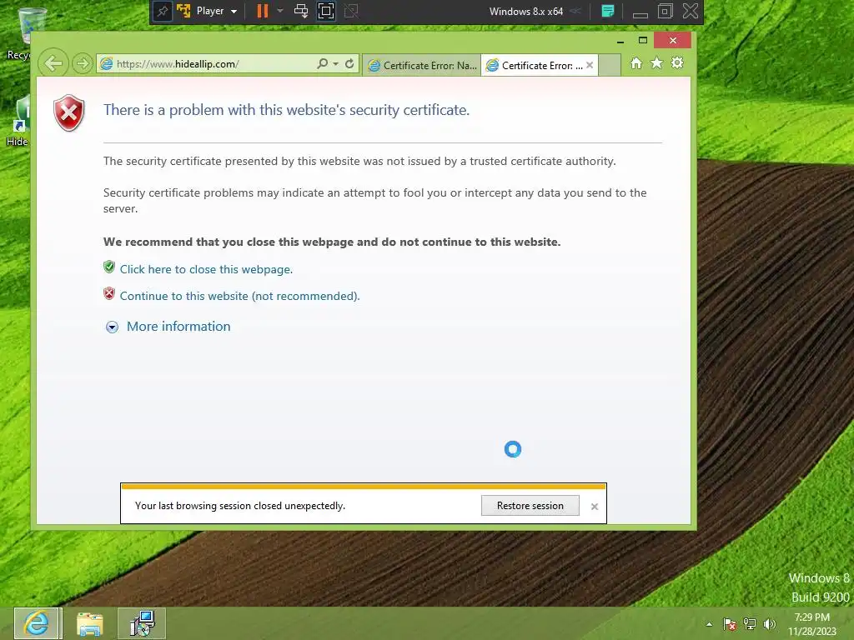Pause the virtual machine

(263, 11)
